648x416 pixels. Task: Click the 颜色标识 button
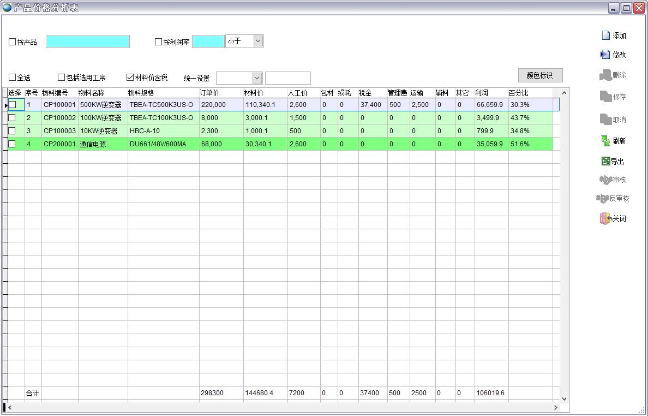pos(539,75)
